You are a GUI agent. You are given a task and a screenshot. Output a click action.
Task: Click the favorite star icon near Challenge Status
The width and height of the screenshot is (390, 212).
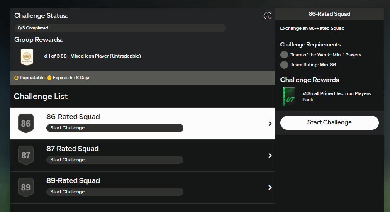pyautogui.click(x=268, y=16)
